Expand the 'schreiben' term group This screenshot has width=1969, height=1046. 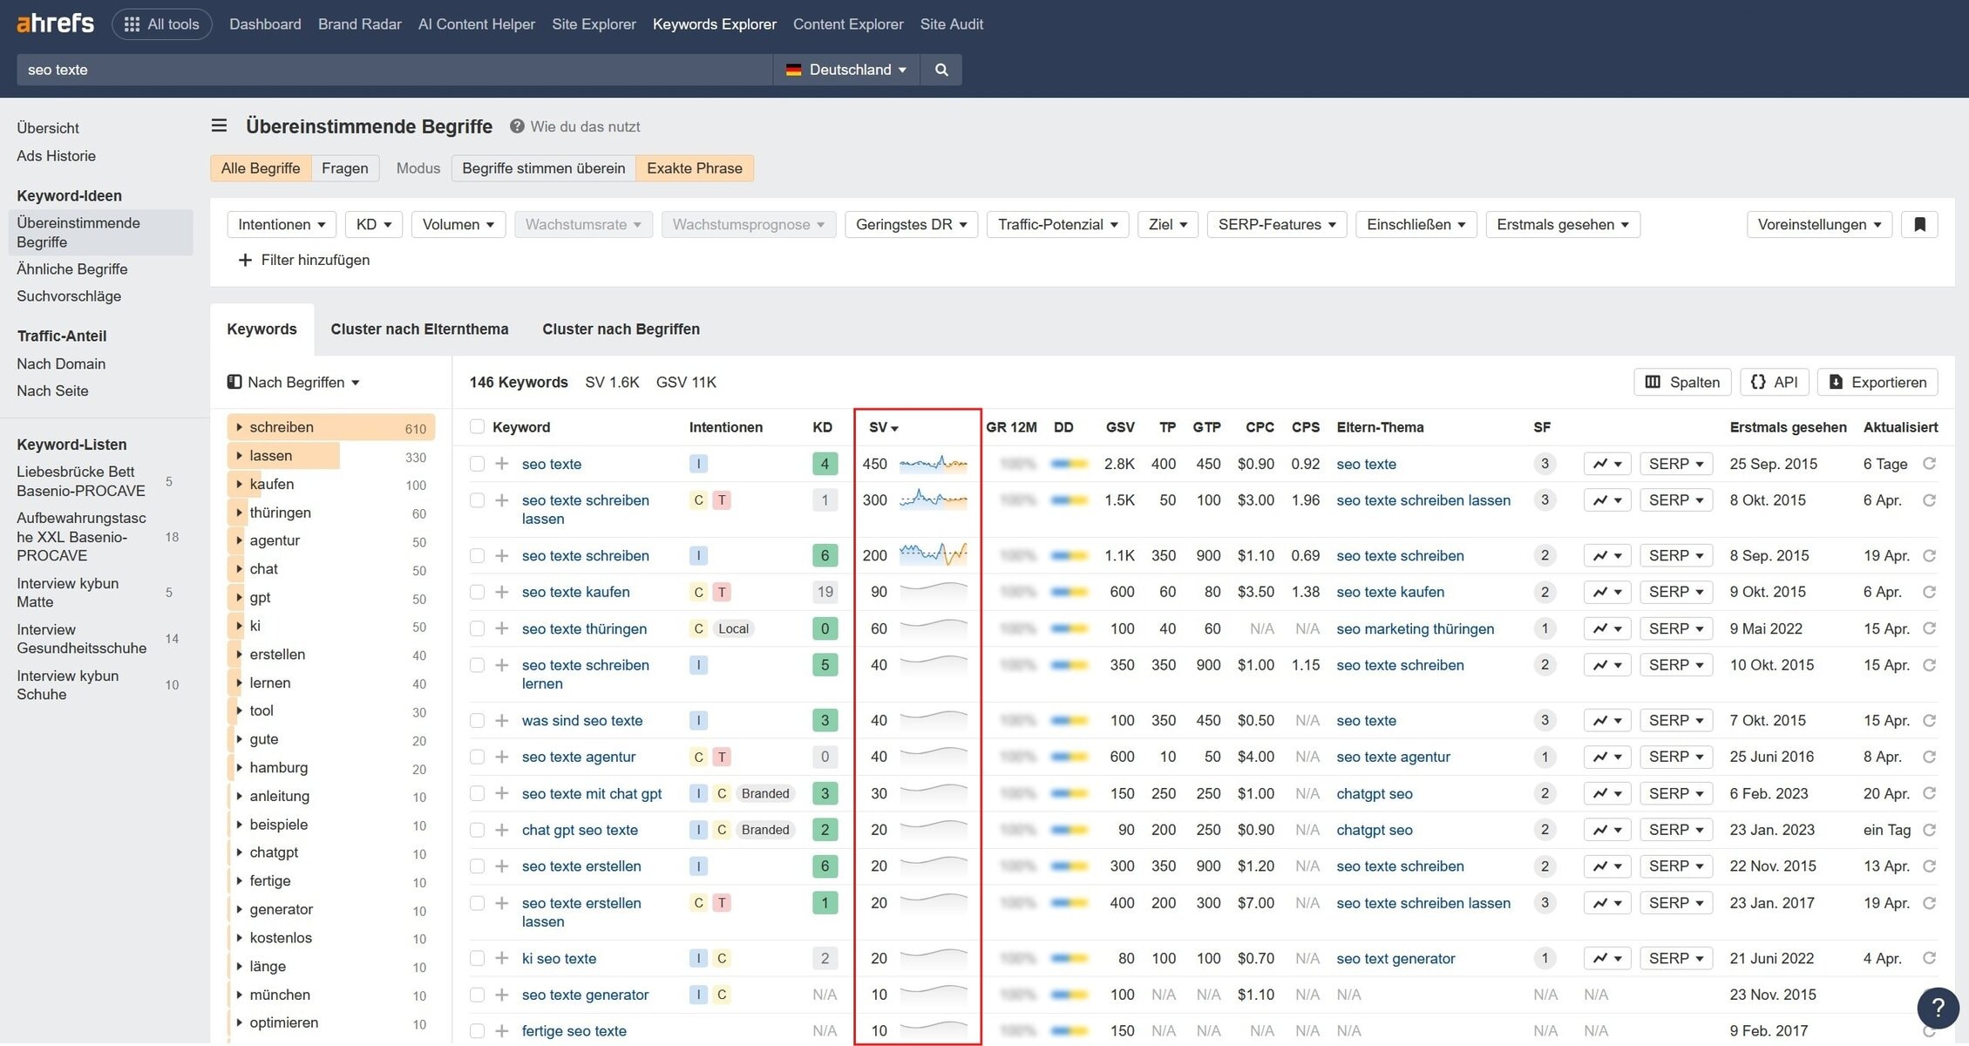coord(239,427)
